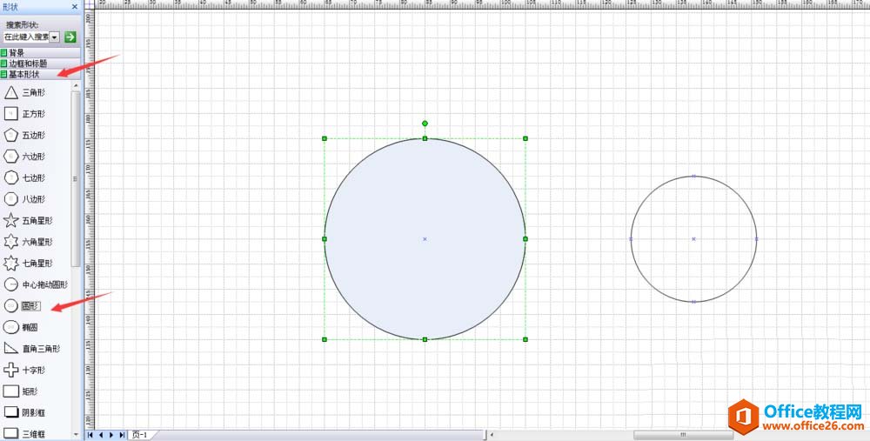Select the 七边形 heptagon shape
This screenshot has width=870, height=441.
(24, 178)
